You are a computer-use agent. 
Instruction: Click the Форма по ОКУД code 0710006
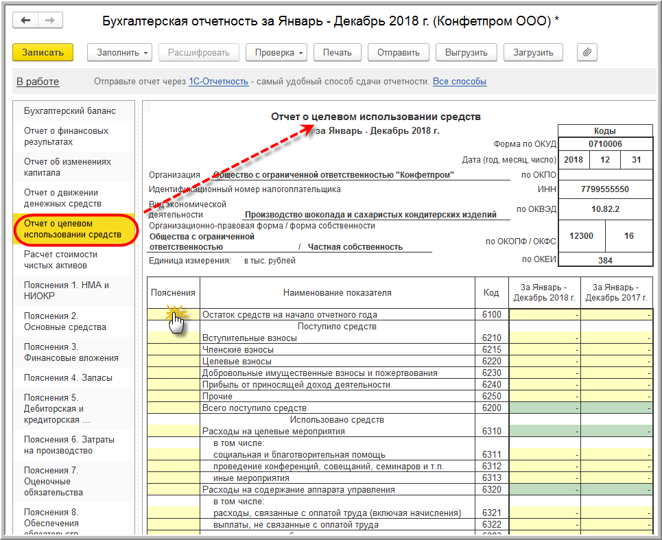pos(606,144)
